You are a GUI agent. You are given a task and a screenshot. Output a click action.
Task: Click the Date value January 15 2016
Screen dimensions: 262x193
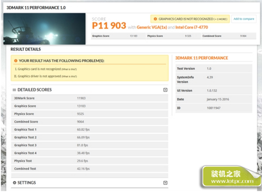coord(218,99)
